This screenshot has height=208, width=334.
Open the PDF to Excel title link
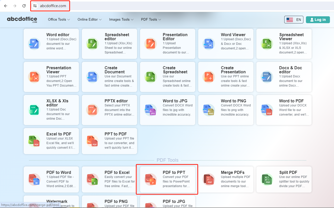(x=117, y=172)
